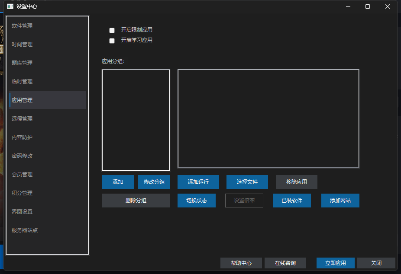Click the 切换状态 button

pyautogui.click(x=197, y=201)
